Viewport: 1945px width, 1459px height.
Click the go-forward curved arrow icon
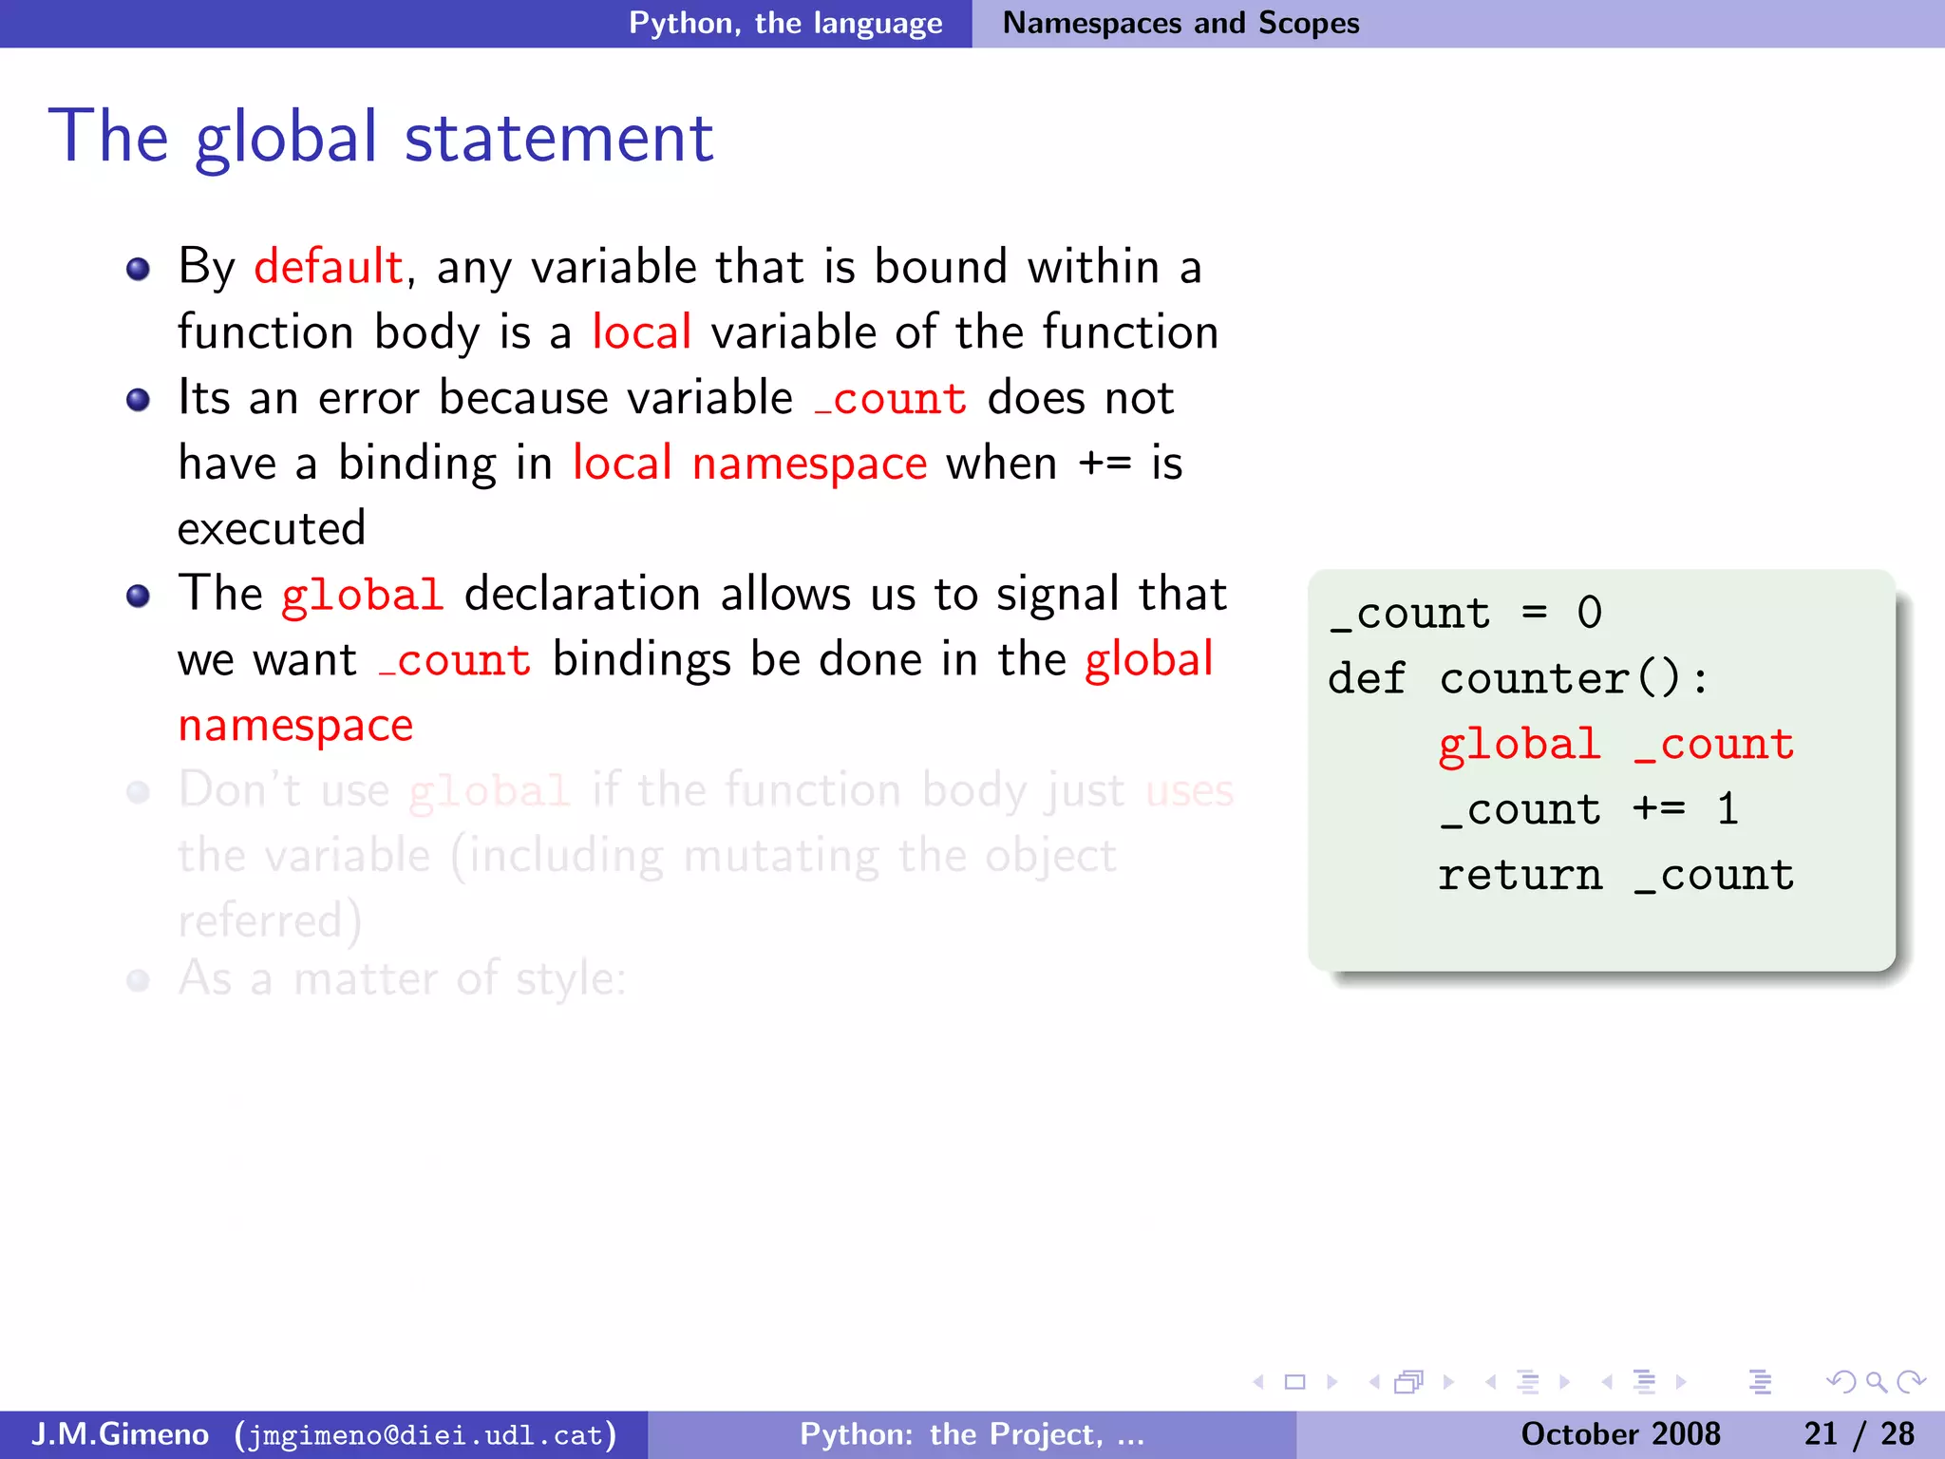pyautogui.click(x=1911, y=1382)
